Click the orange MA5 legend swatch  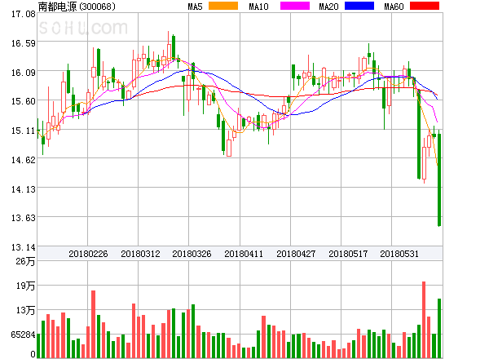pos(223,6)
